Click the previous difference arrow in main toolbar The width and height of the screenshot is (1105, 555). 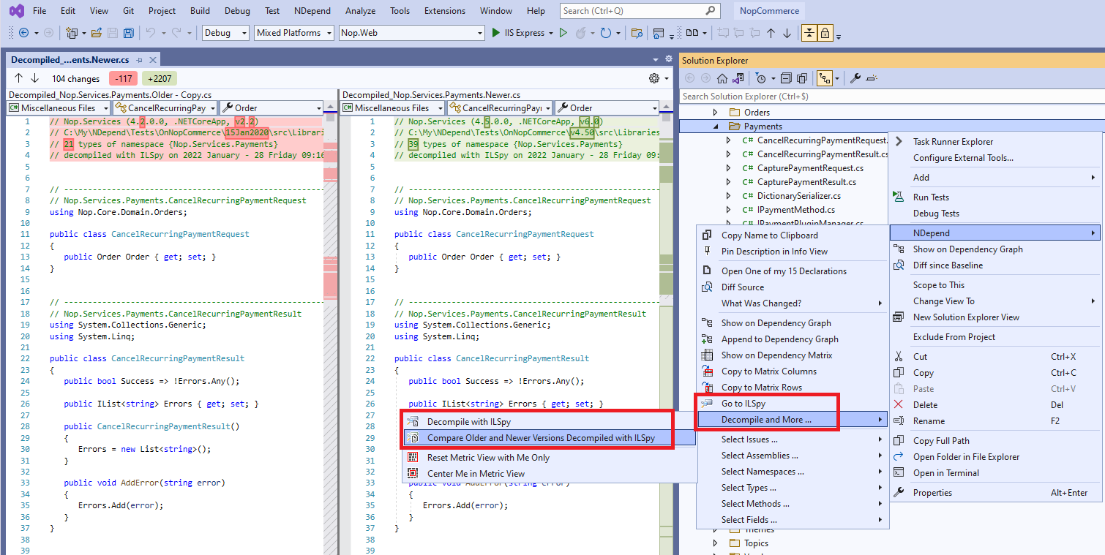(x=771, y=33)
